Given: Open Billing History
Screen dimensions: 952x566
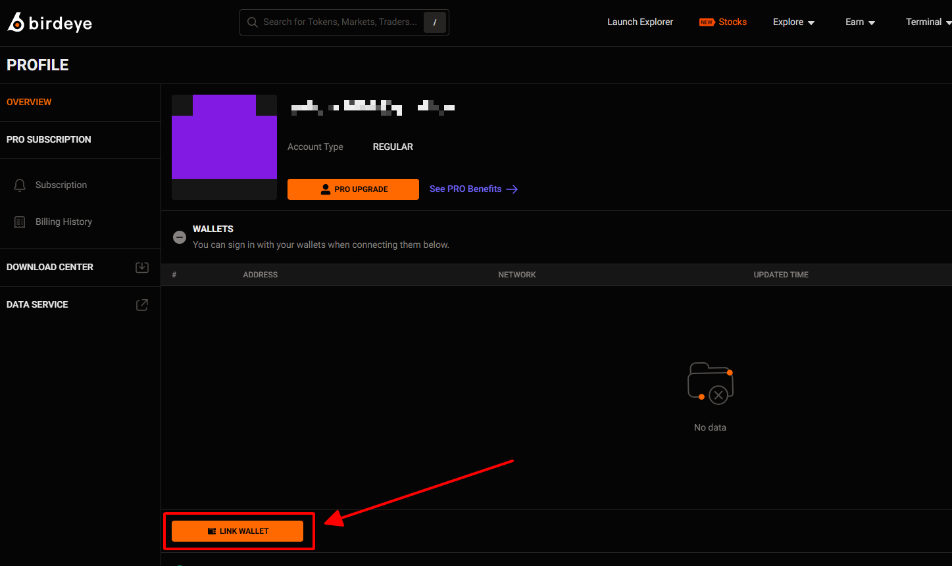Looking at the screenshot, I should point(64,222).
